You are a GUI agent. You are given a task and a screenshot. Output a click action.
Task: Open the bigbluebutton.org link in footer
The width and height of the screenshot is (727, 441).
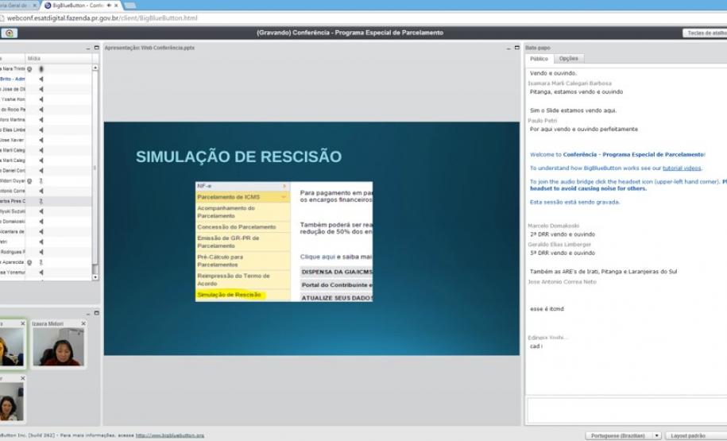169,435
